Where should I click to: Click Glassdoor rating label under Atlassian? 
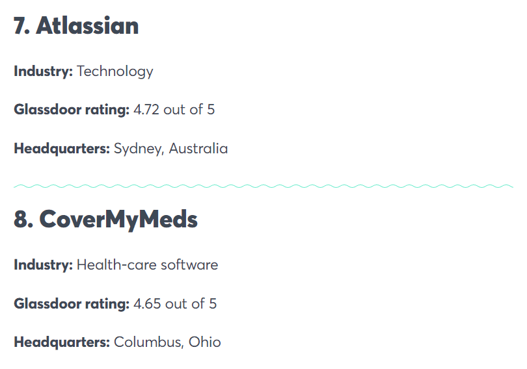[x=72, y=110]
